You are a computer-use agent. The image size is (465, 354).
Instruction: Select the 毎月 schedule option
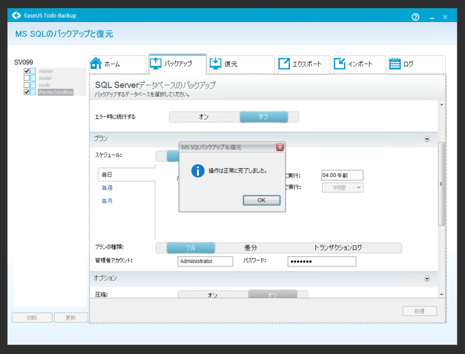click(x=107, y=201)
